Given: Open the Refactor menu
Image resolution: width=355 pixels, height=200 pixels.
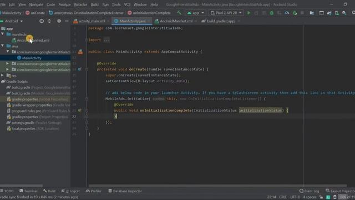Looking at the screenshot, I should tap(80, 4).
